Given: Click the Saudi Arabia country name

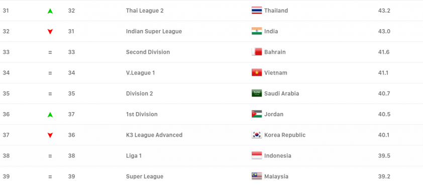Looking at the screenshot, I should click(x=282, y=94).
